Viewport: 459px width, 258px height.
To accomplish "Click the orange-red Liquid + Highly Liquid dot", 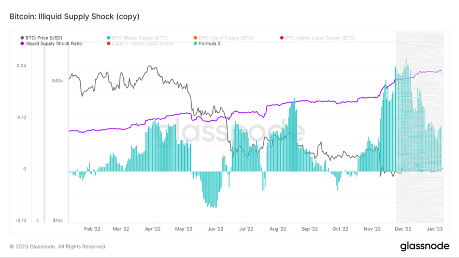I will click(108, 44).
